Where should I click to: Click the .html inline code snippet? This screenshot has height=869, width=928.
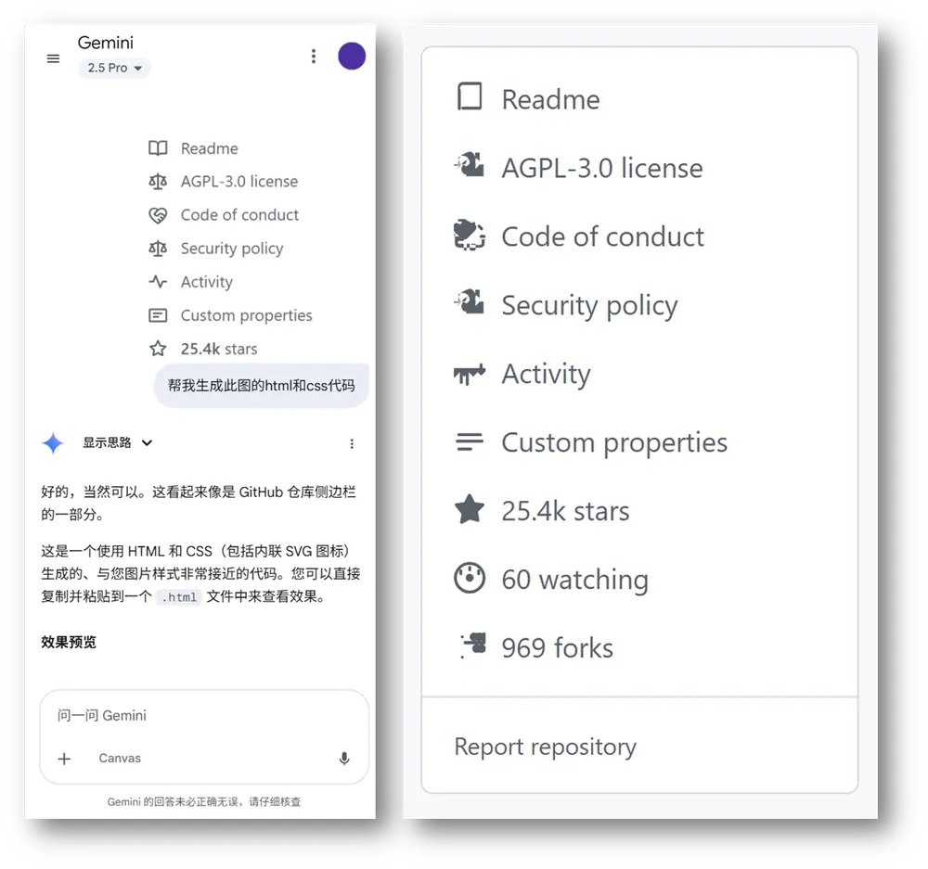pos(179,597)
